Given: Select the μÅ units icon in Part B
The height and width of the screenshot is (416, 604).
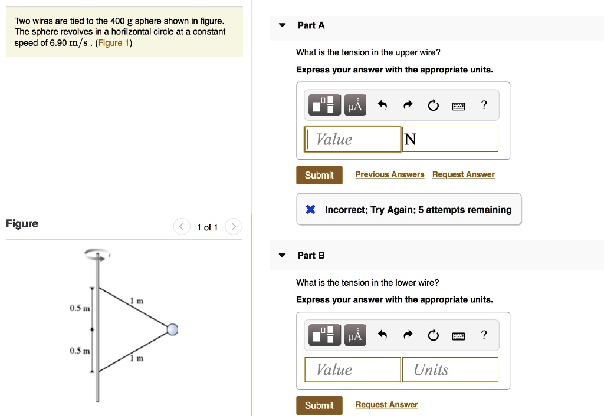Looking at the screenshot, I should [x=355, y=335].
